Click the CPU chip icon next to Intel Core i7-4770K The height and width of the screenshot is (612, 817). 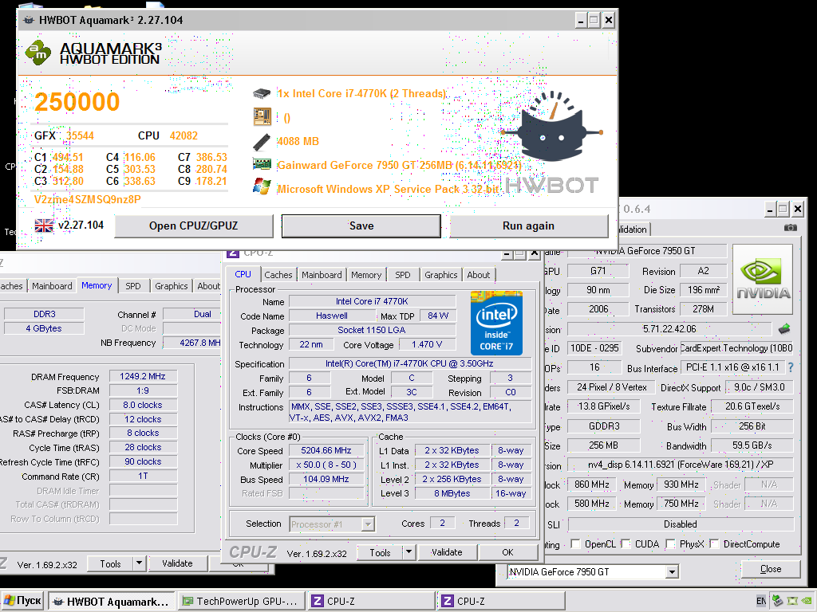pyautogui.click(x=262, y=94)
